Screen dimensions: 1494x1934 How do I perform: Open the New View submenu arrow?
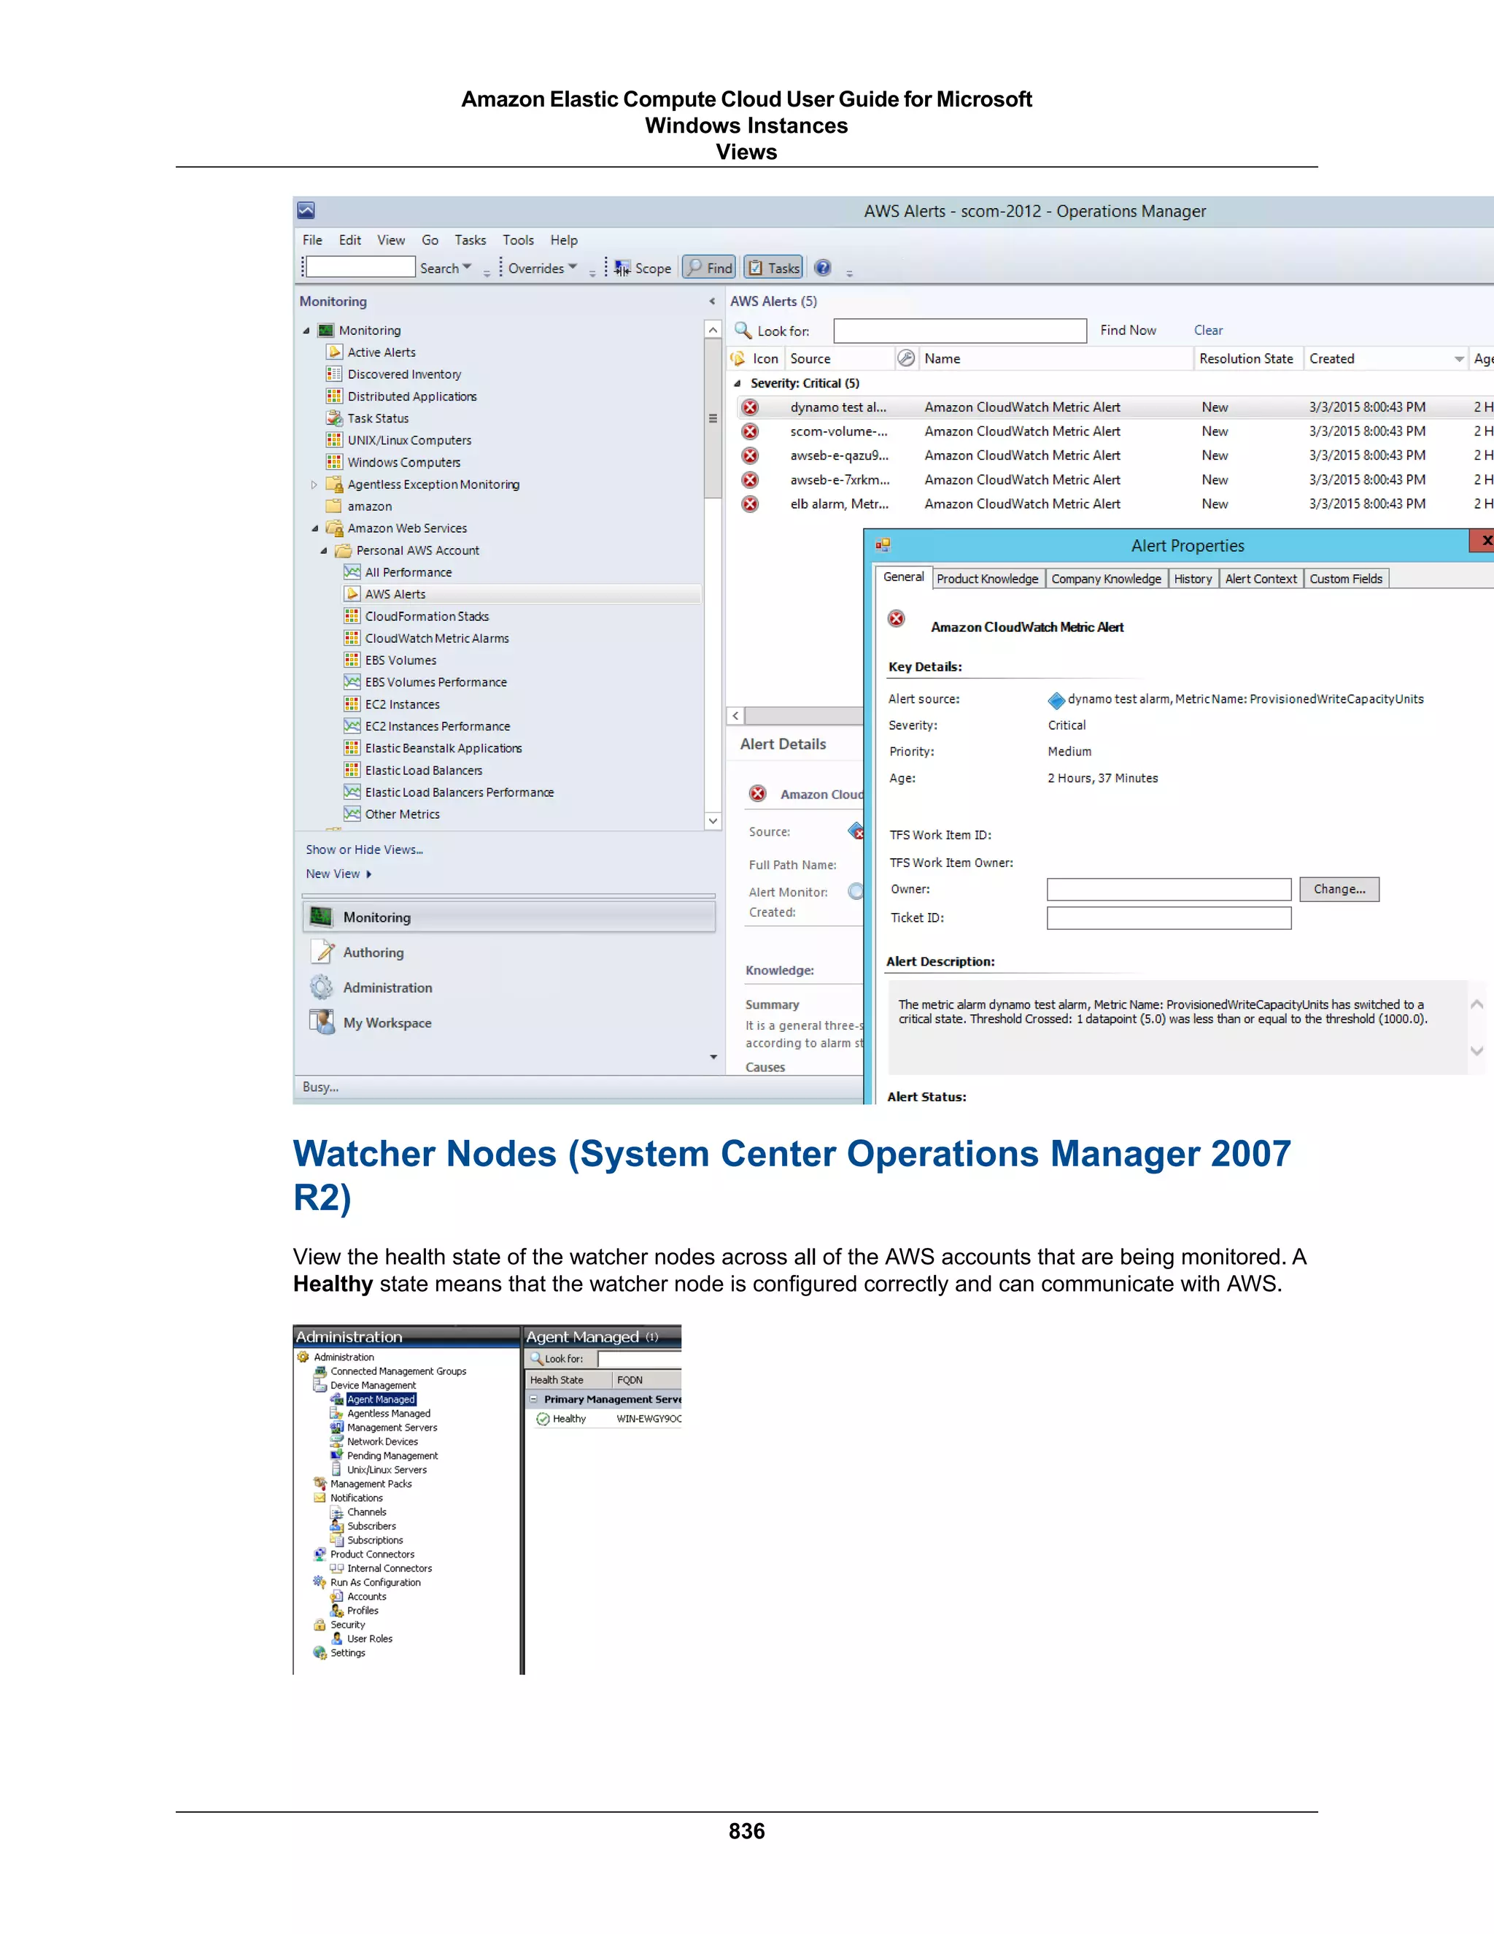click(x=368, y=875)
